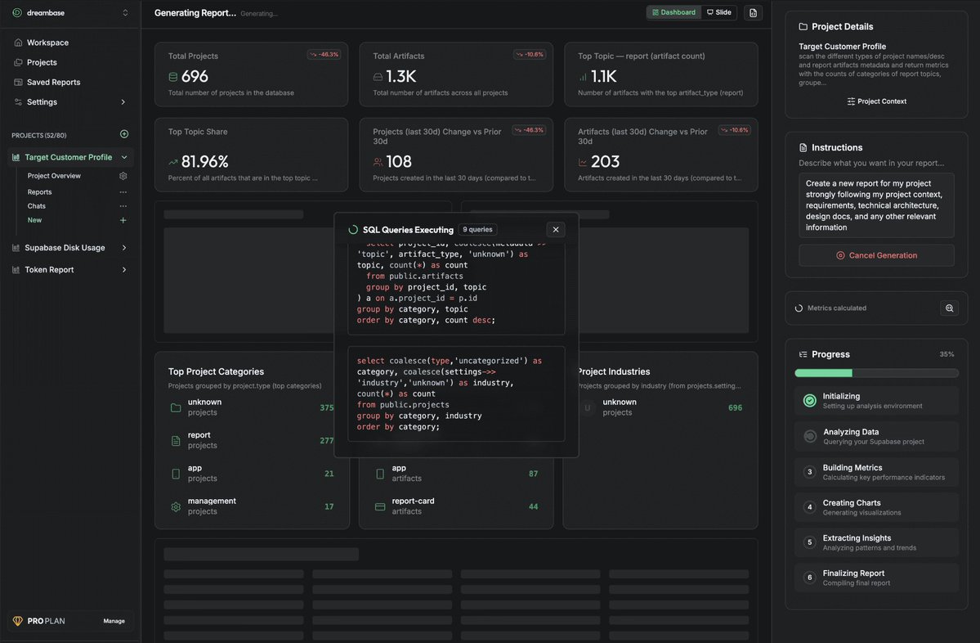Screen dimensions: 980x643
Task: Close the SQL Queries Executing dialog
Action: (556, 230)
